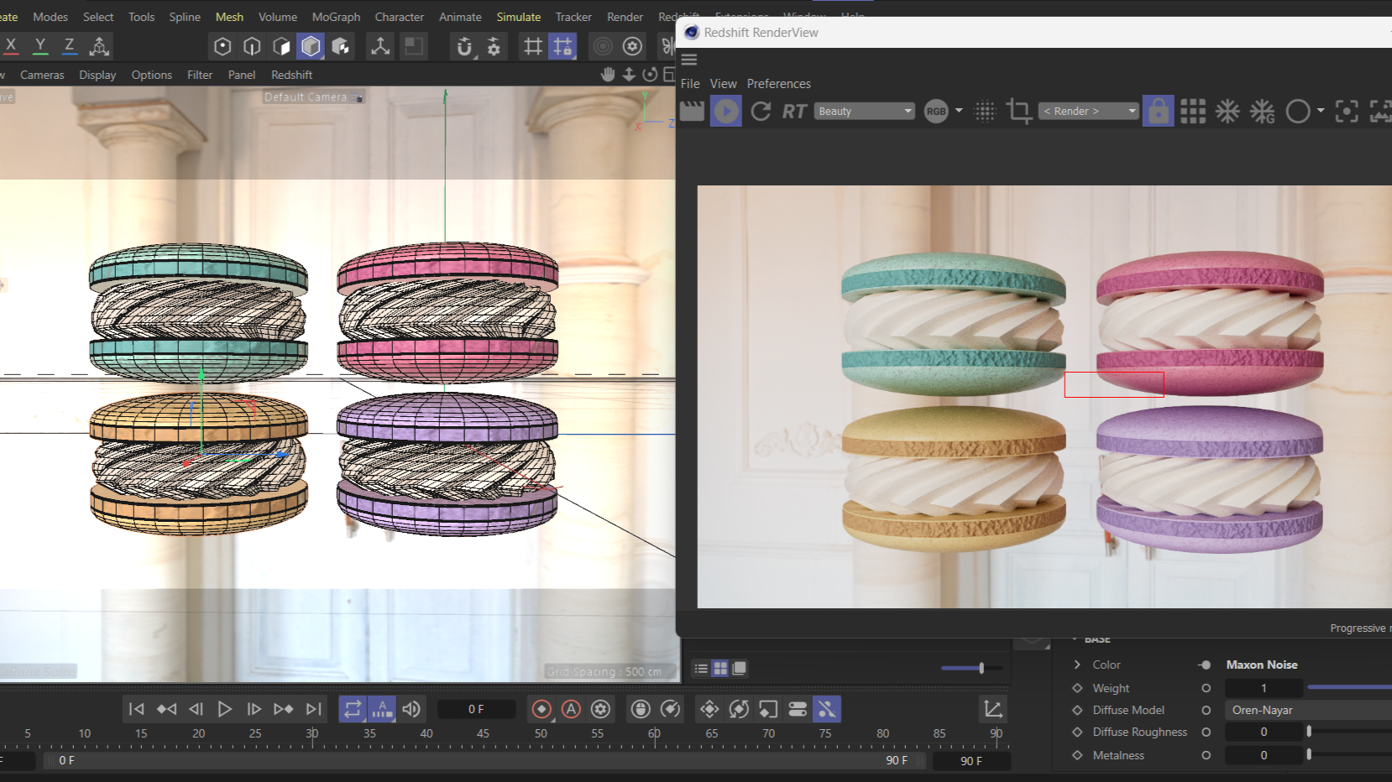Click the snapshot lock icon in RenderView
The height and width of the screenshot is (782, 1392).
pos(1159,111)
